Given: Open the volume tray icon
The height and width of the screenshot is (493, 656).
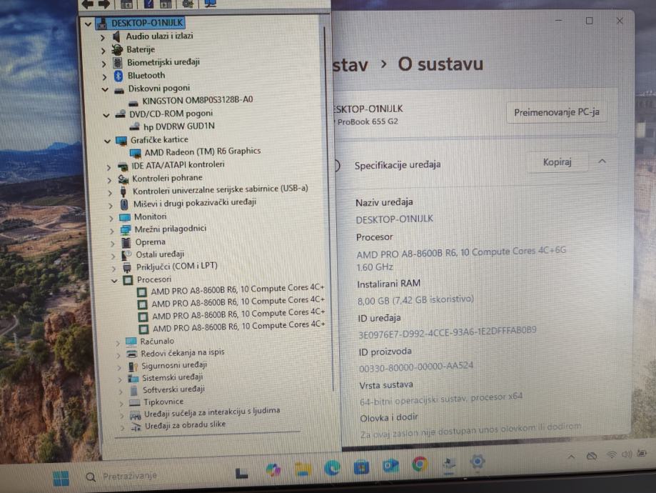Looking at the screenshot, I should [x=626, y=454].
